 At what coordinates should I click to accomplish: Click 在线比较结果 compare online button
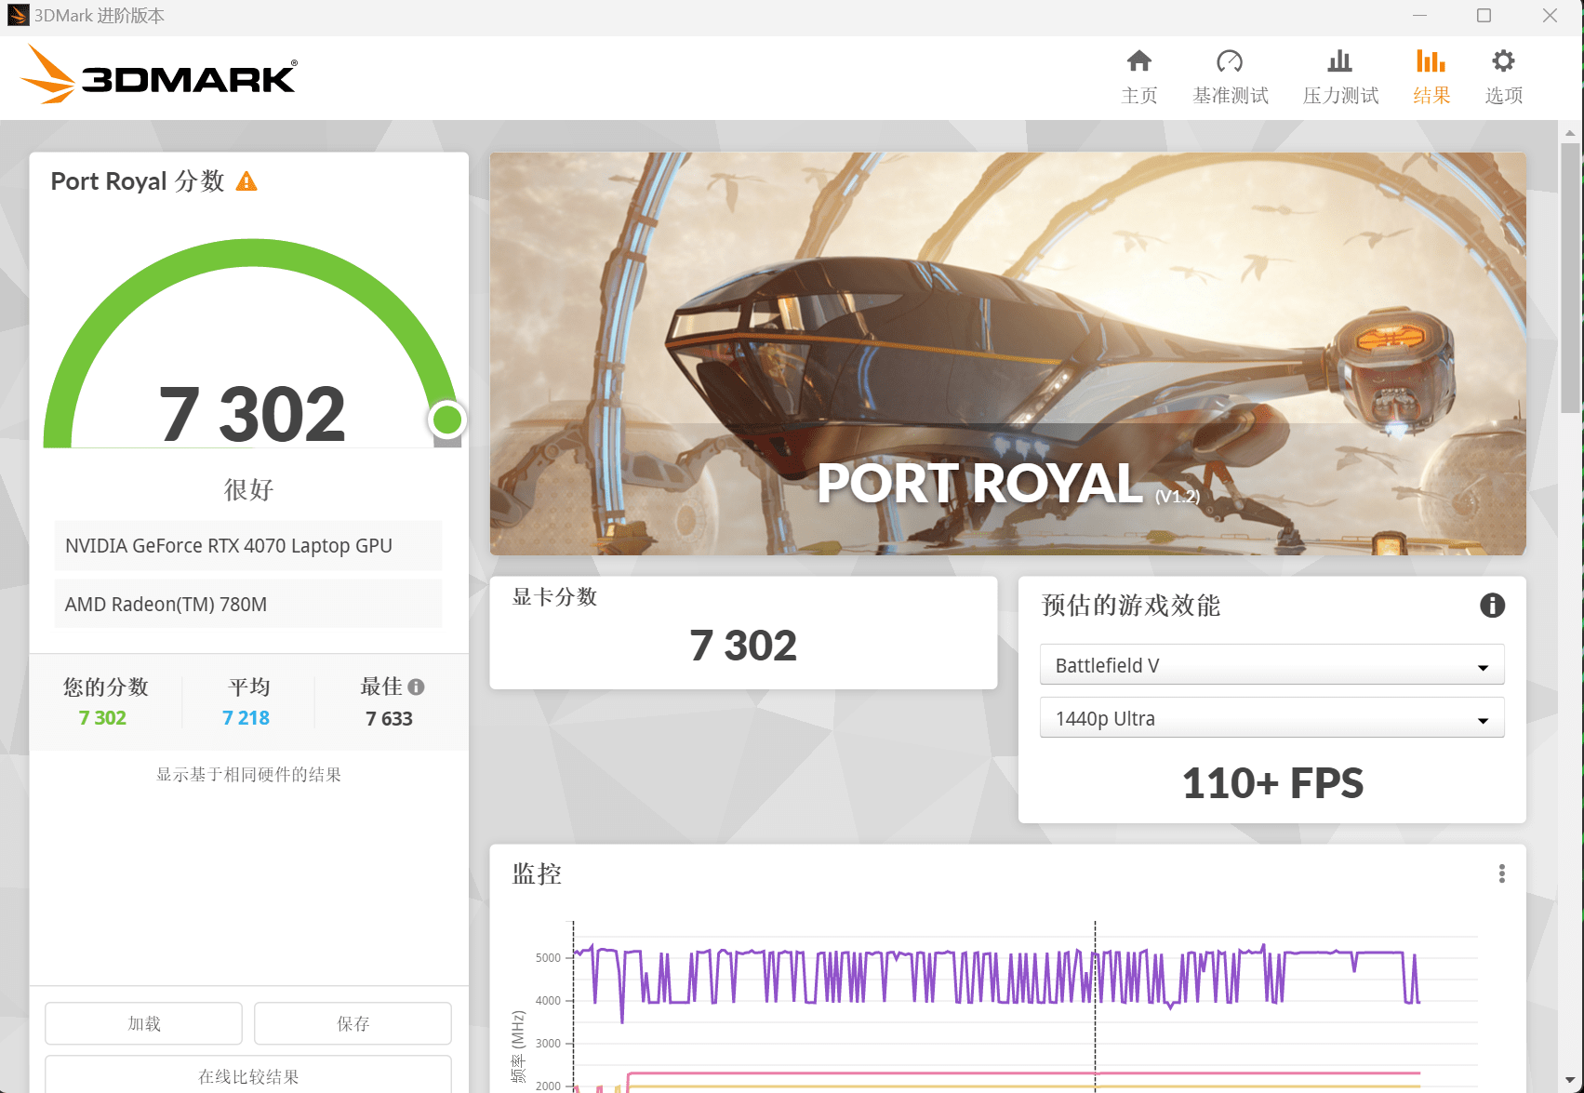tap(248, 1075)
